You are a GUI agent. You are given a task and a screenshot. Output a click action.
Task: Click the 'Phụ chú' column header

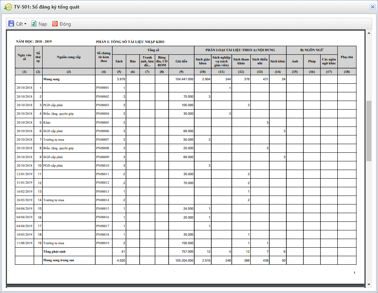pyautogui.click(x=347, y=57)
